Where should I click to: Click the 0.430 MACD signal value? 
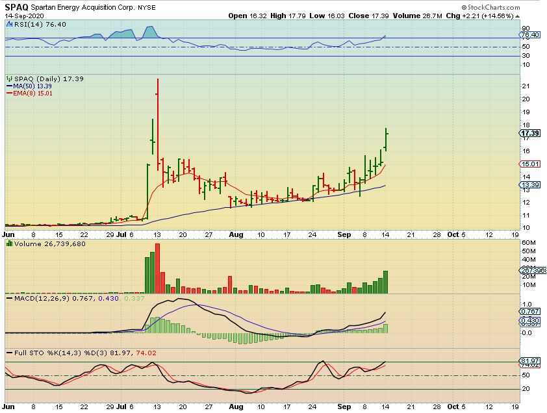108,298
